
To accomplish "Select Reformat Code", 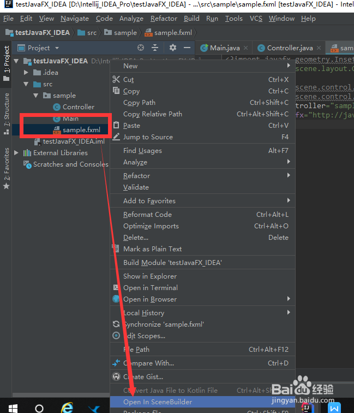I will (x=202, y=214).
